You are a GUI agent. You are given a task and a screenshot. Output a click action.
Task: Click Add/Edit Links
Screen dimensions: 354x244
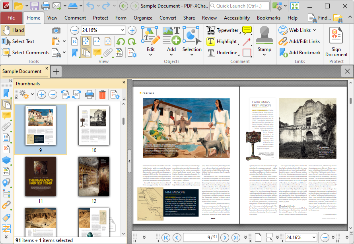300,41
